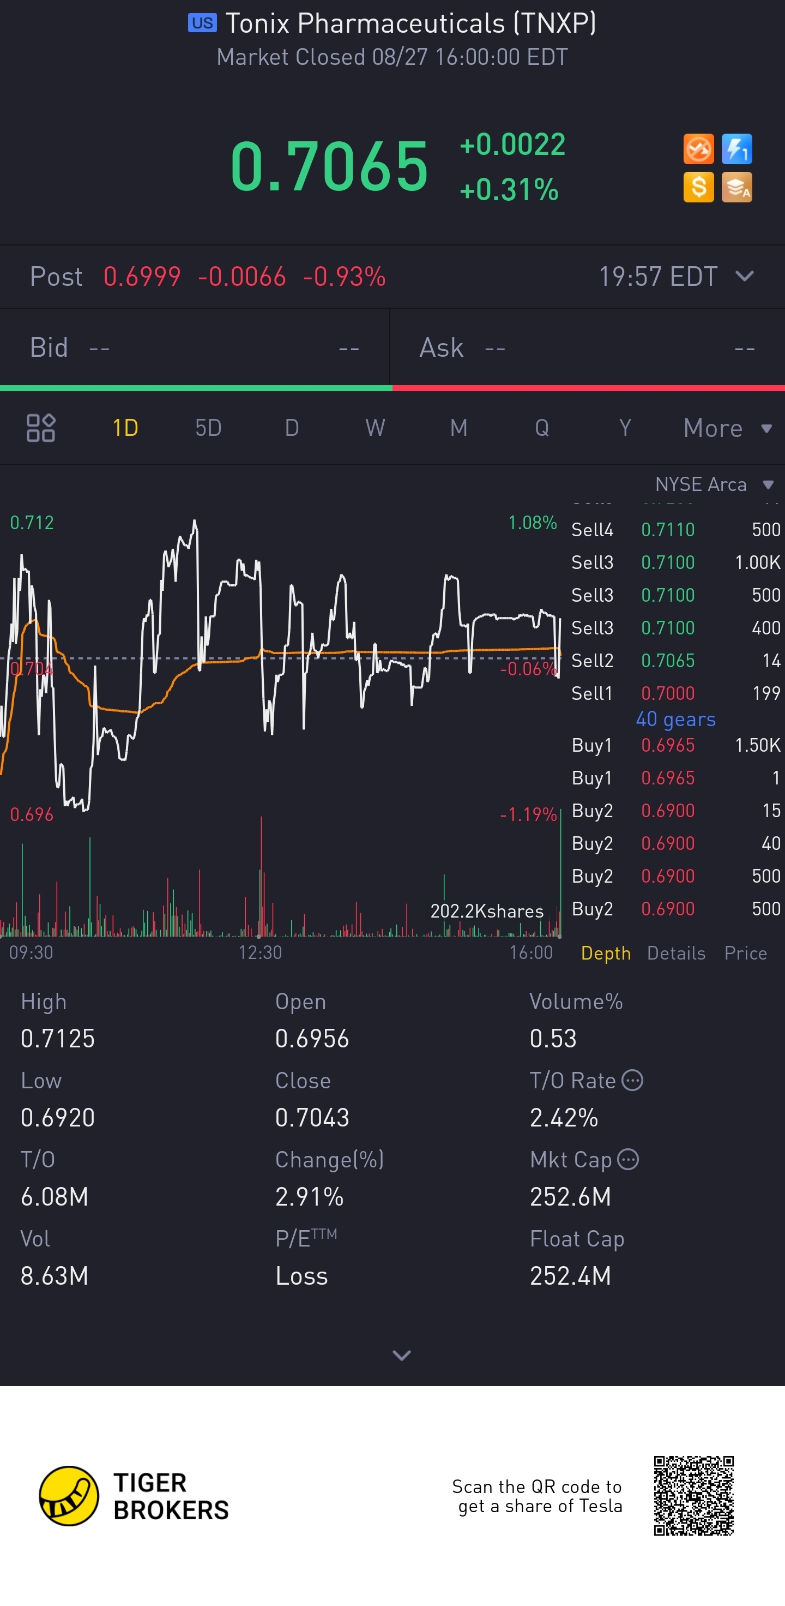This screenshot has width=785, height=1606.
Task: Tap the High value 0.7125
Action: (58, 1039)
